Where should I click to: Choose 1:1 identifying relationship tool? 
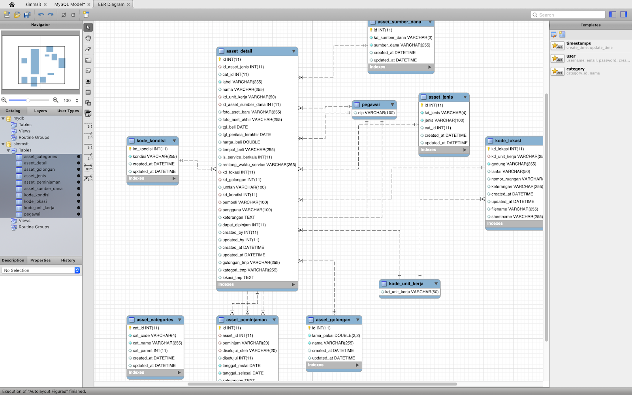pyautogui.click(x=88, y=146)
